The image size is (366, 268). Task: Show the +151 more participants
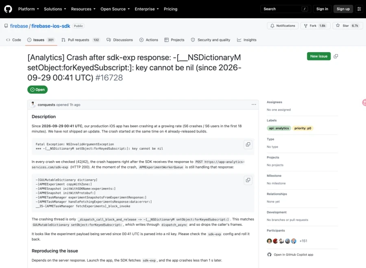(303, 241)
